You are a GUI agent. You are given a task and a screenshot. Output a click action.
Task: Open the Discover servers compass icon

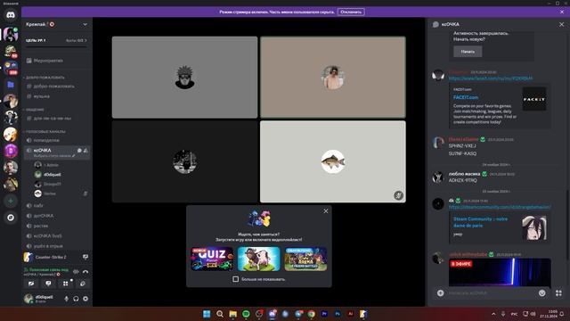(11, 218)
